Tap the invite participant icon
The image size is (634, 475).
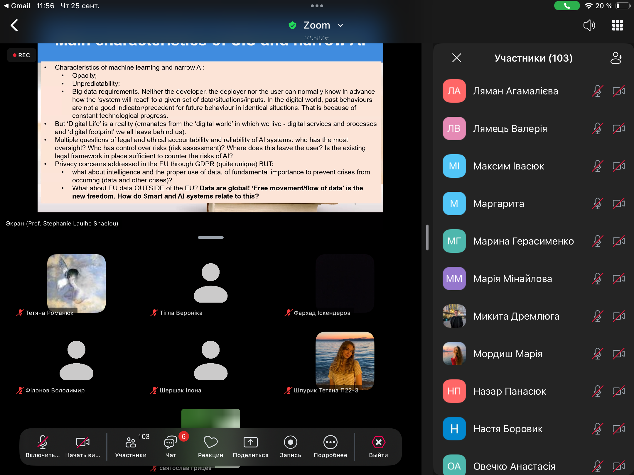pos(616,58)
